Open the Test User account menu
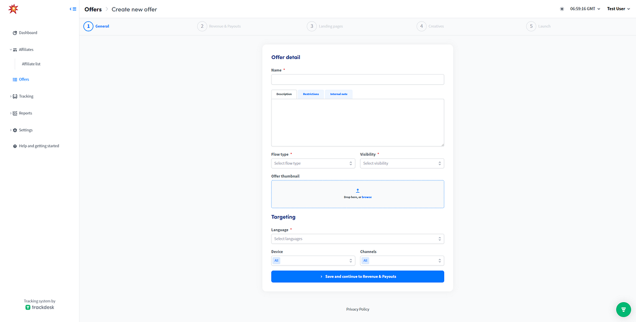This screenshot has width=636, height=322. (619, 9)
